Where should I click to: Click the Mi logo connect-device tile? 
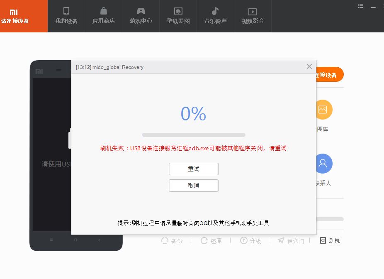tap(24, 16)
